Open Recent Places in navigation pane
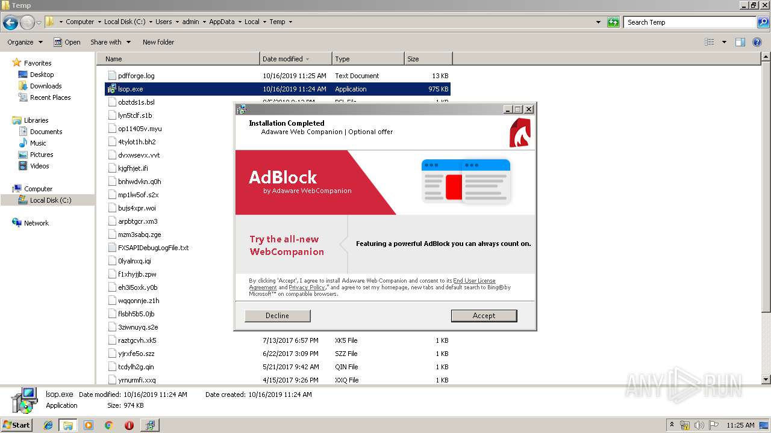771x433 pixels. (50, 97)
